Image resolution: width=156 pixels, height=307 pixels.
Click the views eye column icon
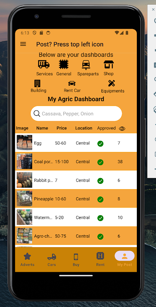(x=122, y=129)
